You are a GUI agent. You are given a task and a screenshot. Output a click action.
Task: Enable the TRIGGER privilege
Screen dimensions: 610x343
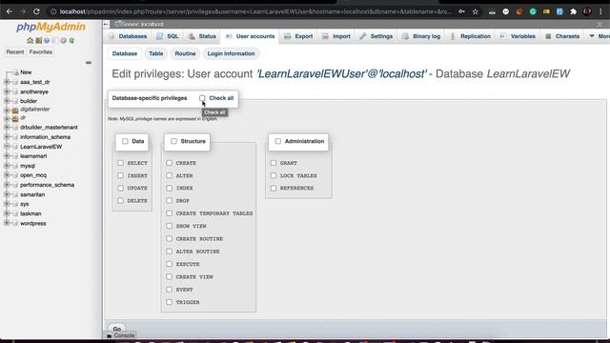point(170,302)
